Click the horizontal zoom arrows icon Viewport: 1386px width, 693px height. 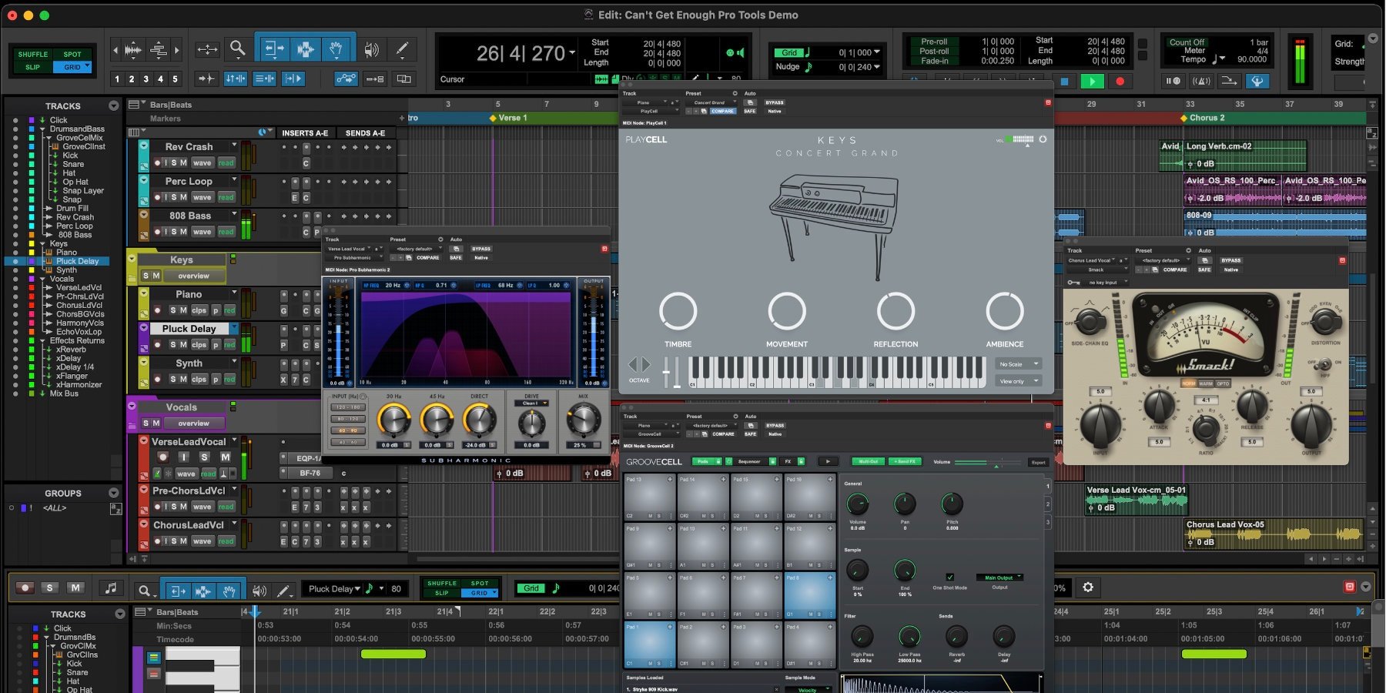(207, 50)
